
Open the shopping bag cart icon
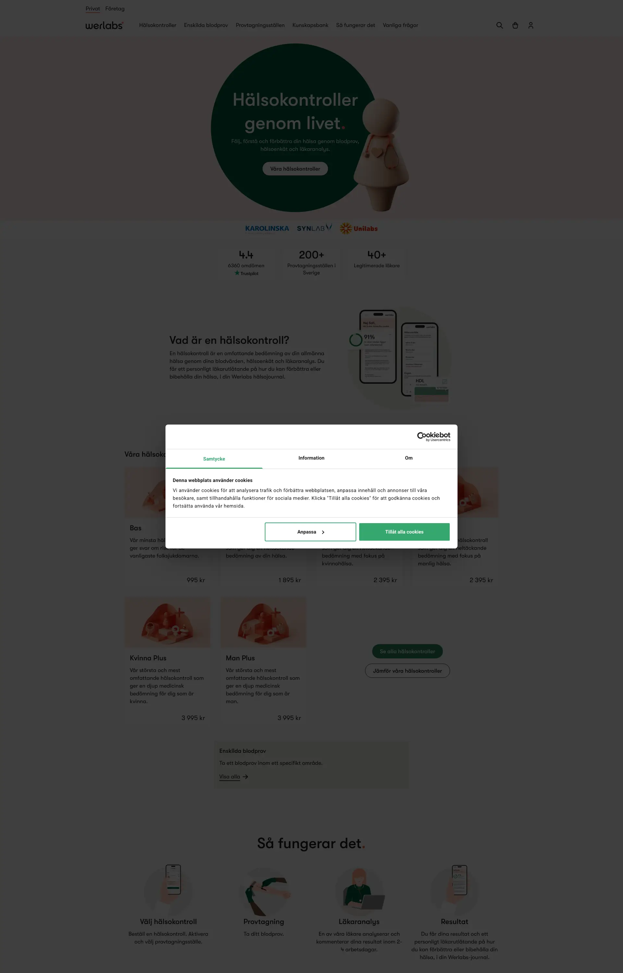click(515, 25)
